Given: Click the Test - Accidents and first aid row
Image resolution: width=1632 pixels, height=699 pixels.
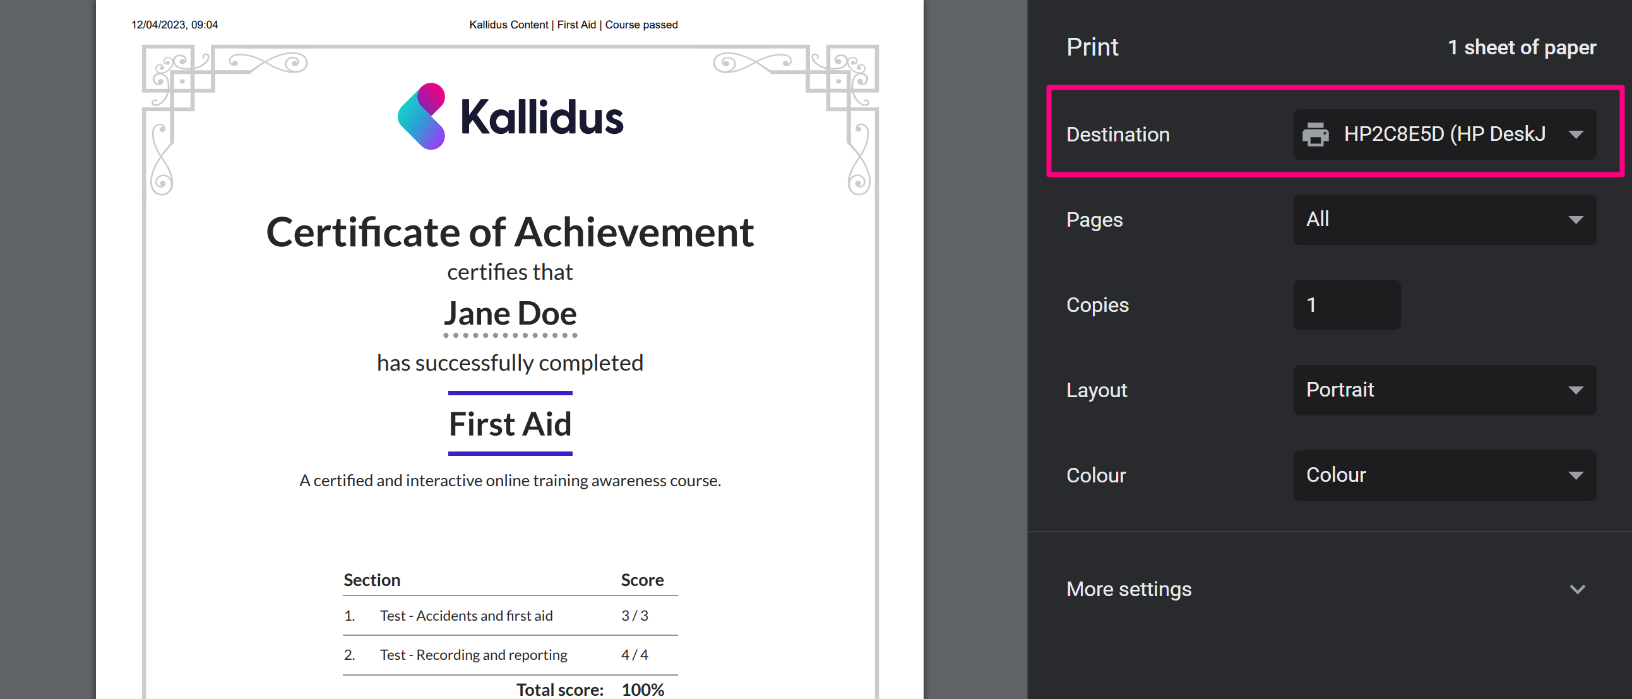Looking at the screenshot, I should click(x=467, y=616).
